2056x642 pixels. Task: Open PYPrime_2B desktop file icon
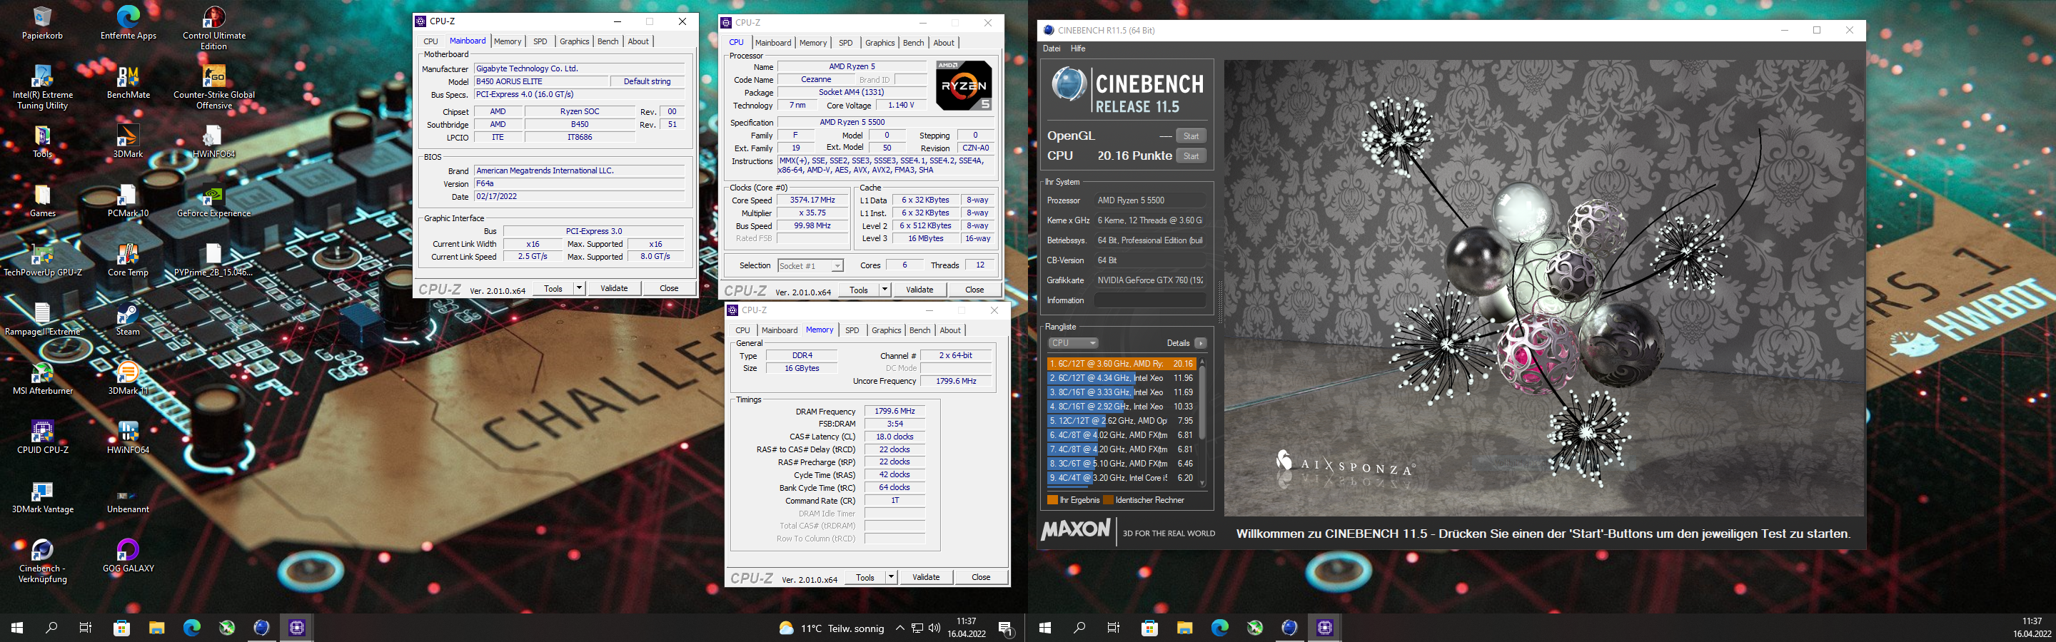(214, 261)
